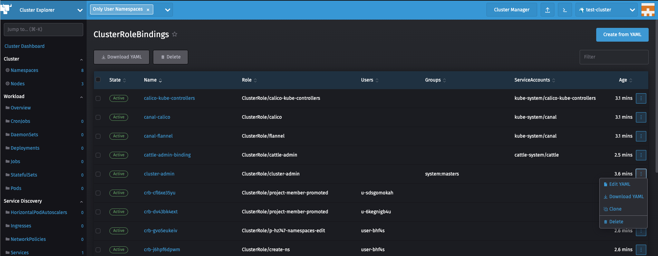Screen dimensions: 658x256
Task: Collapse the Workload sidebar section
Action: (81, 97)
